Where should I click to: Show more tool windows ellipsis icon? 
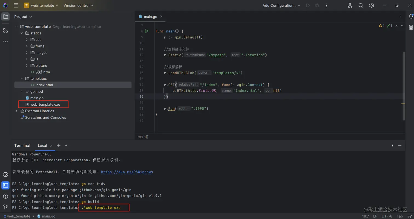pyautogui.click(x=5, y=41)
